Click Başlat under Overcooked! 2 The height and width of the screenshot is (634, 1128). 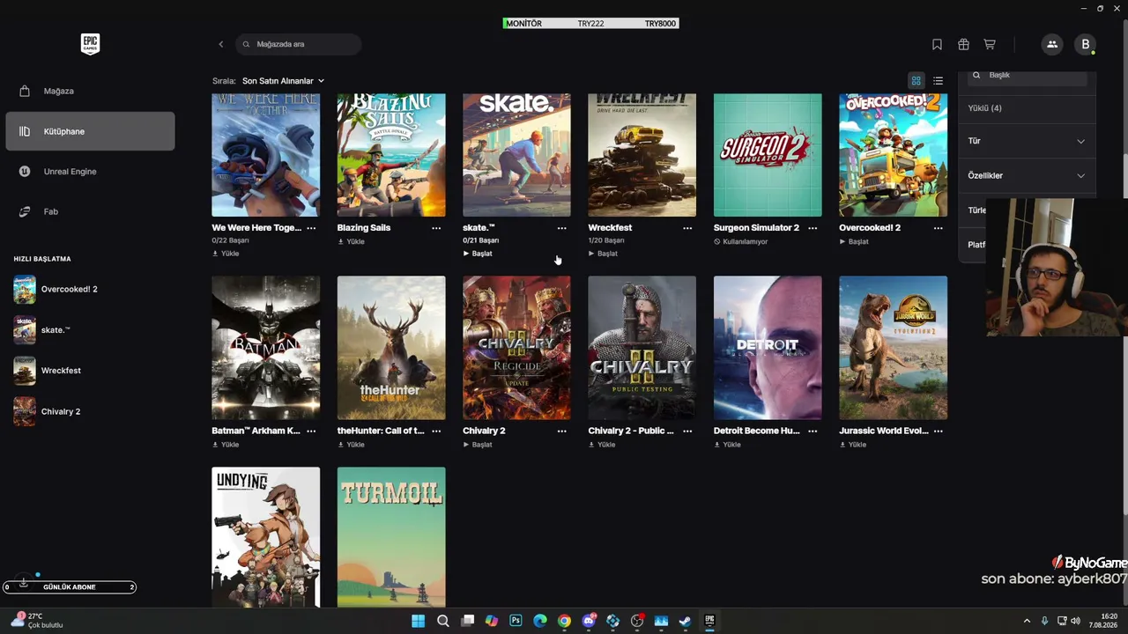[x=854, y=241]
